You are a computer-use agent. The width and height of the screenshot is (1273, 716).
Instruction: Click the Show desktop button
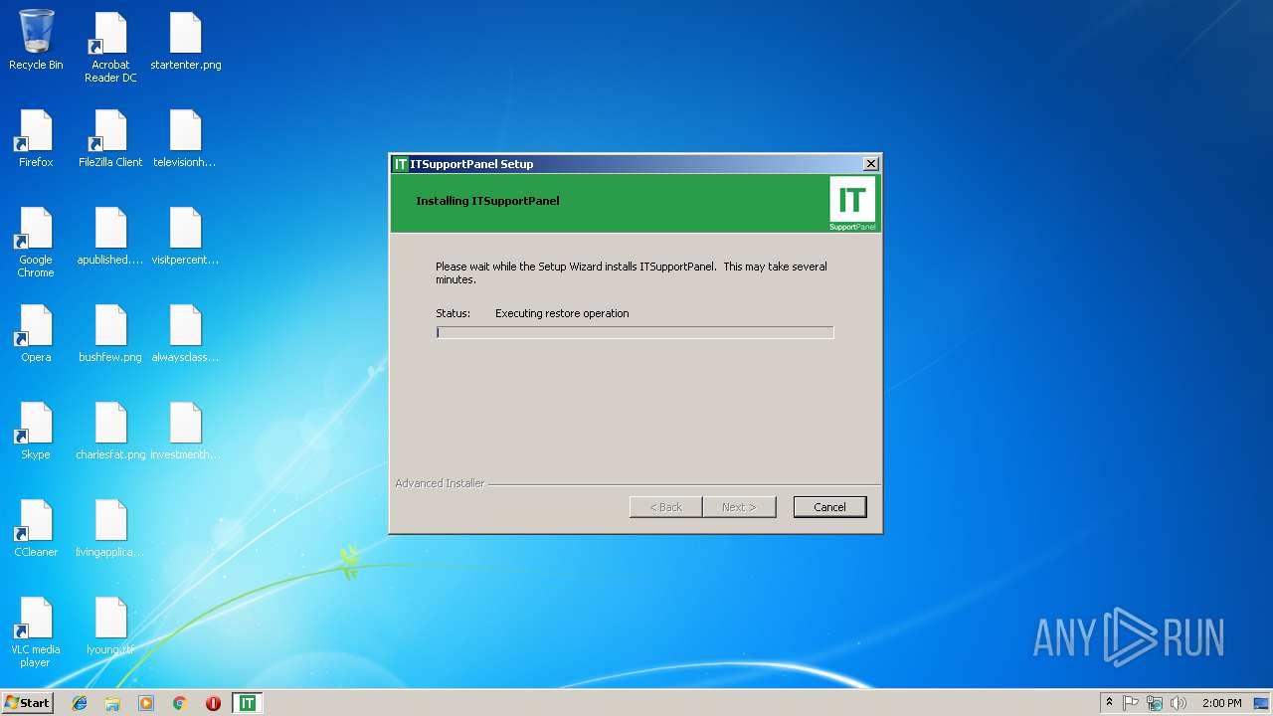click(1263, 703)
